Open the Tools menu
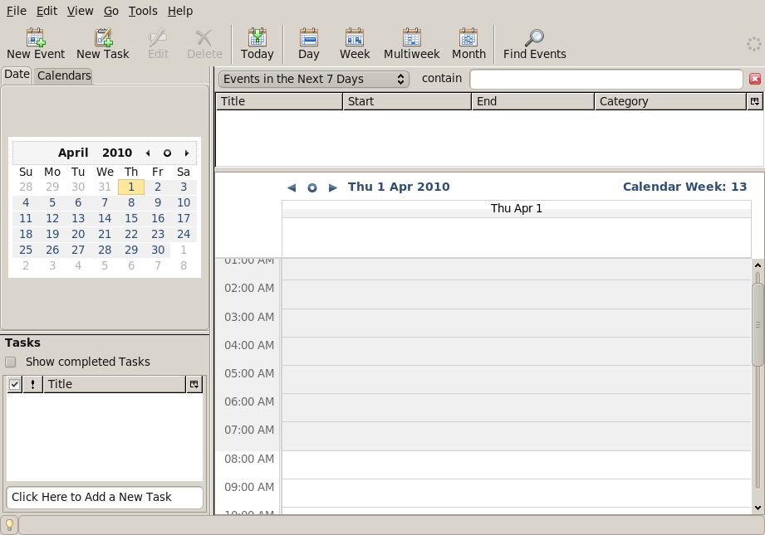The image size is (765, 535). [x=141, y=11]
